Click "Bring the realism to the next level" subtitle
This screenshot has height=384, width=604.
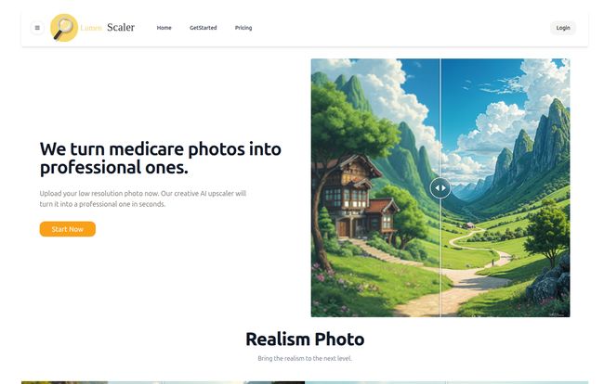305,358
